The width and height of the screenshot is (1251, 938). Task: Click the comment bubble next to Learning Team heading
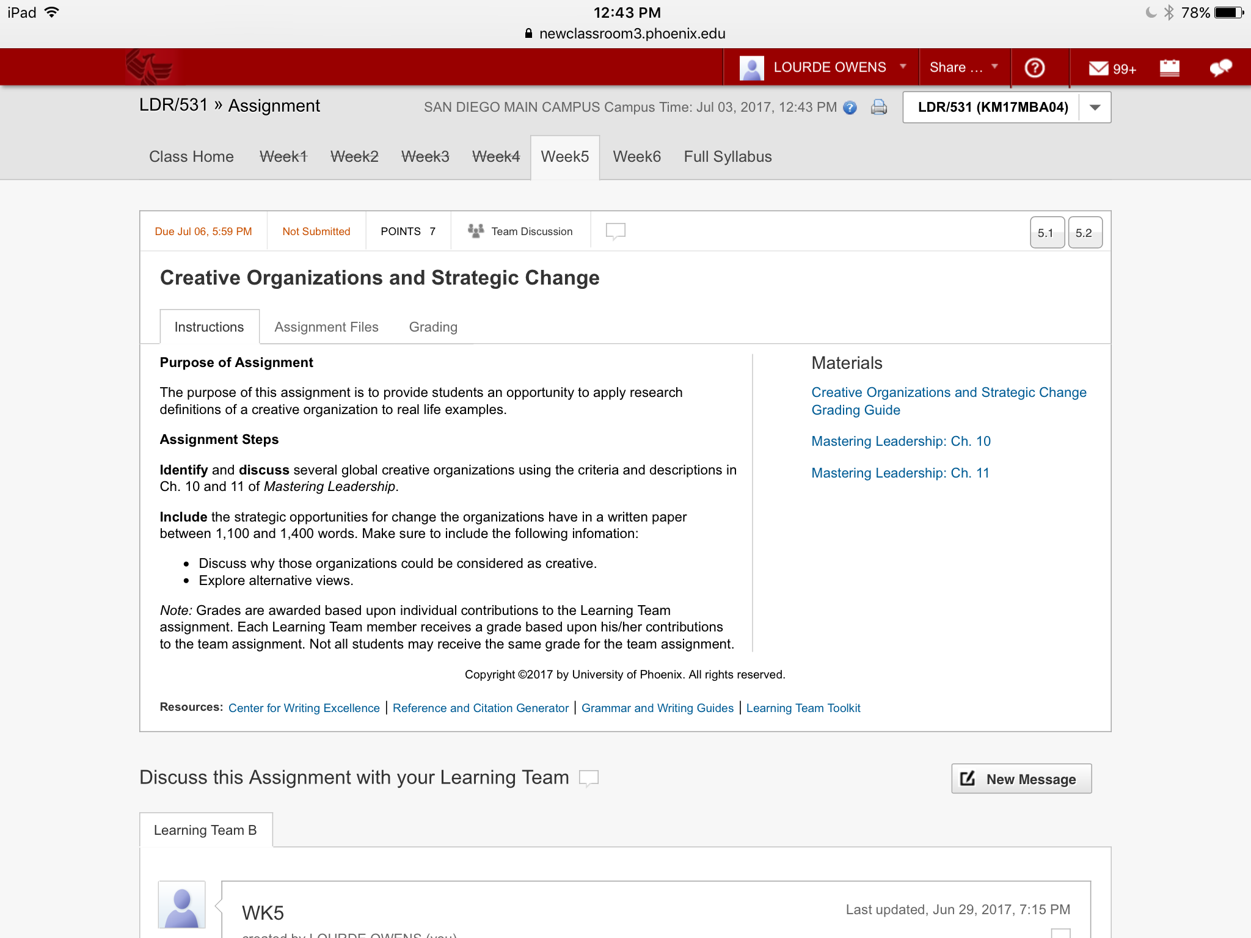[x=589, y=778]
